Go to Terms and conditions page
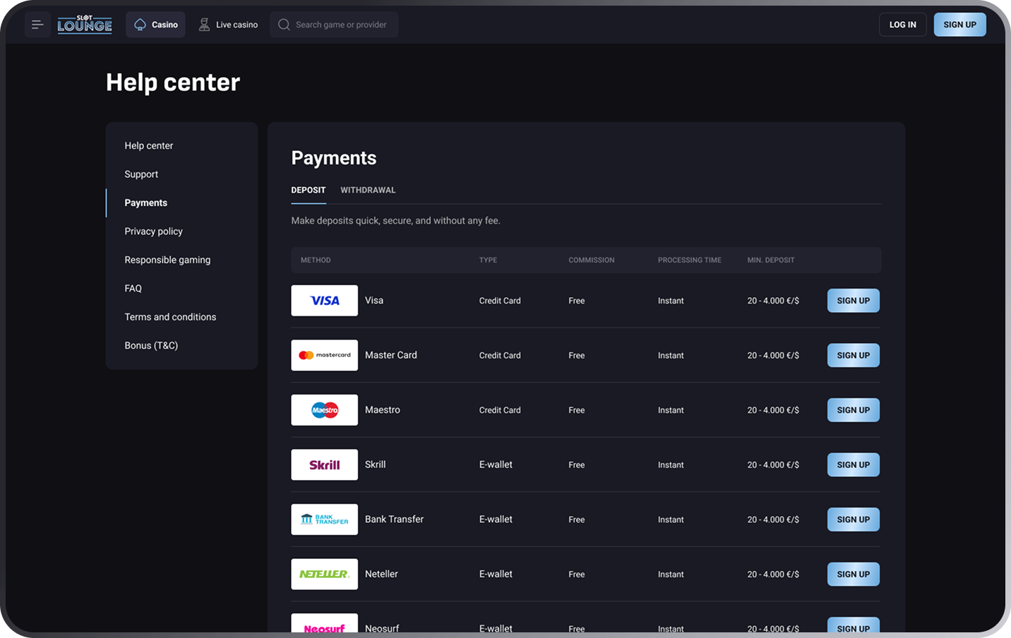 pyautogui.click(x=170, y=317)
